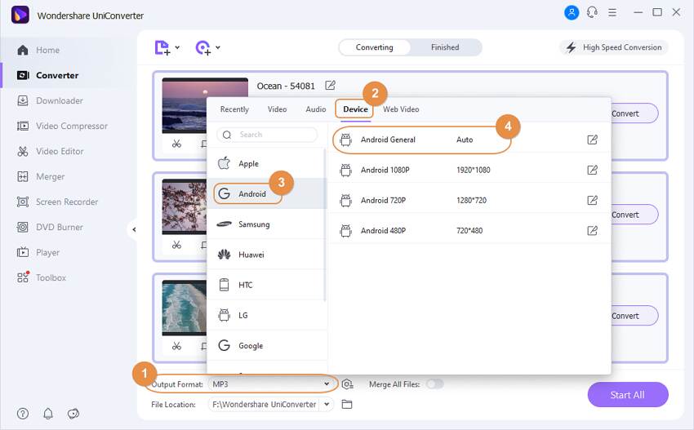694x430 pixels.
Task: Collapse the sidebar with arrow handle
Action: (x=134, y=229)
